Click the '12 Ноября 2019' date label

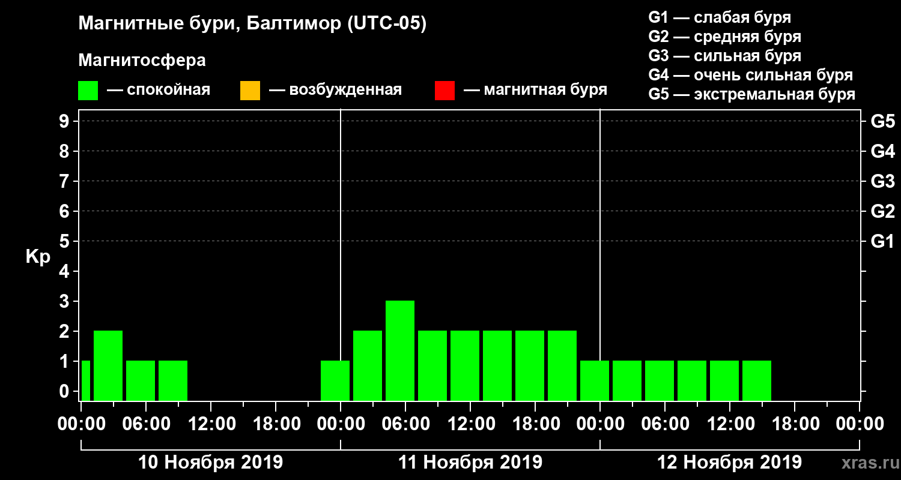(x=729, y=462)
